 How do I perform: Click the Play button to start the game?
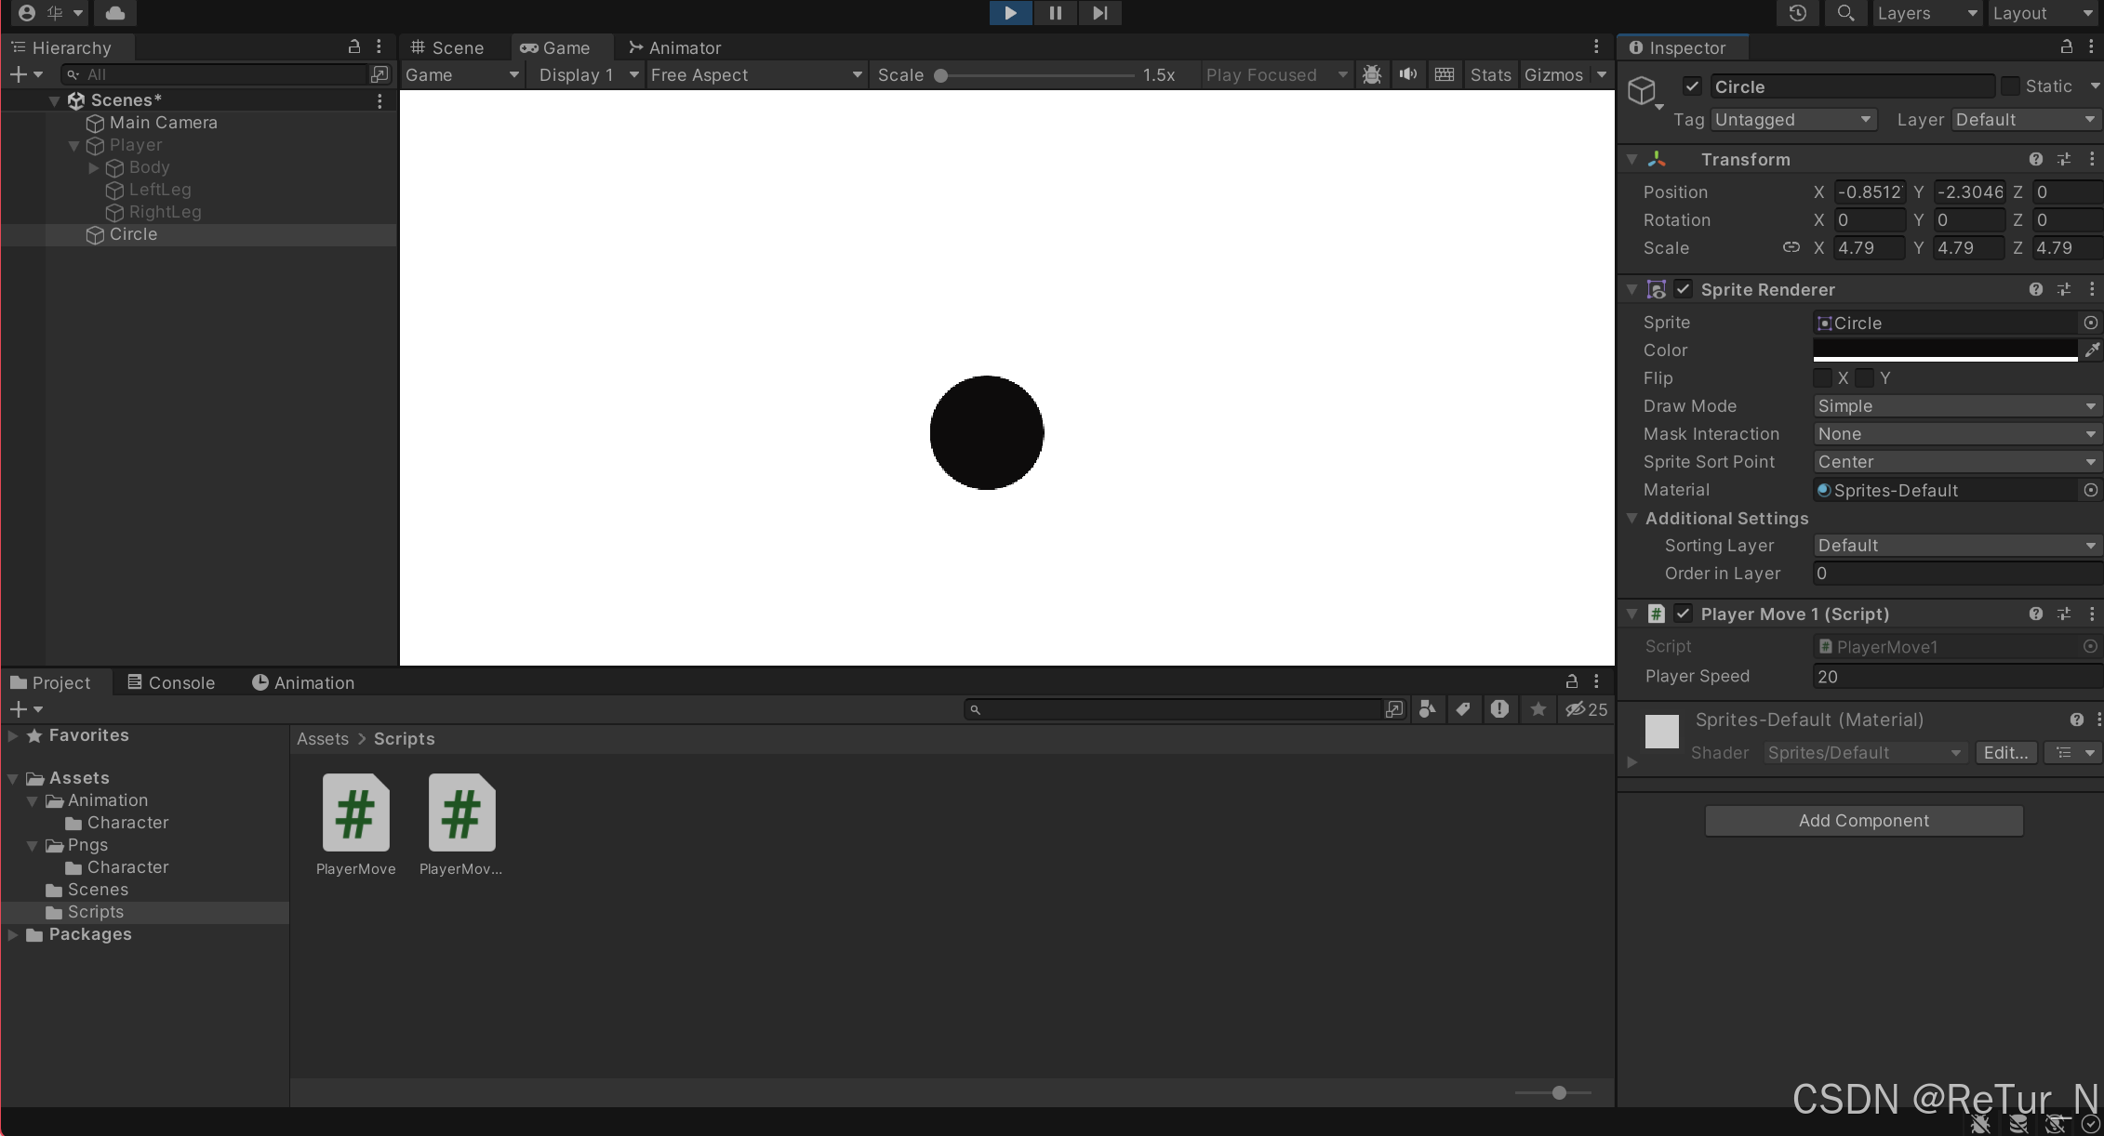point(1009,13)
